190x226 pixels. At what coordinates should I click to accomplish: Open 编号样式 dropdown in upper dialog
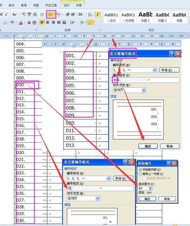click(155, 70)
